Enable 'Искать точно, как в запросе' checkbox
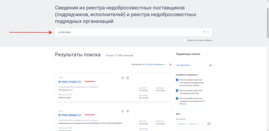 185,40
